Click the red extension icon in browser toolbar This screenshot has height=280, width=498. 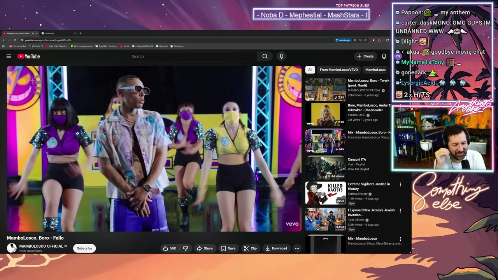(373, 40)
